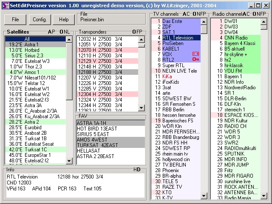Image resolution: width=272 pixels, height=204 pixels.
Task: Select the ProSieben TV channel
Action: (173, 43)
